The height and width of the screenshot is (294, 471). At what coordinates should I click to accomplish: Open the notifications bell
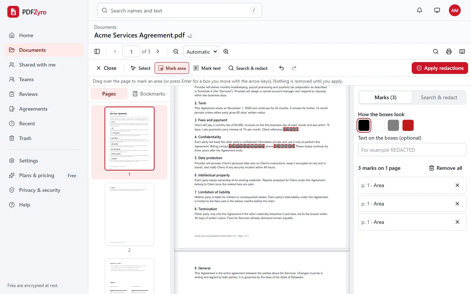pyautogui.click(x=419, y=10)
